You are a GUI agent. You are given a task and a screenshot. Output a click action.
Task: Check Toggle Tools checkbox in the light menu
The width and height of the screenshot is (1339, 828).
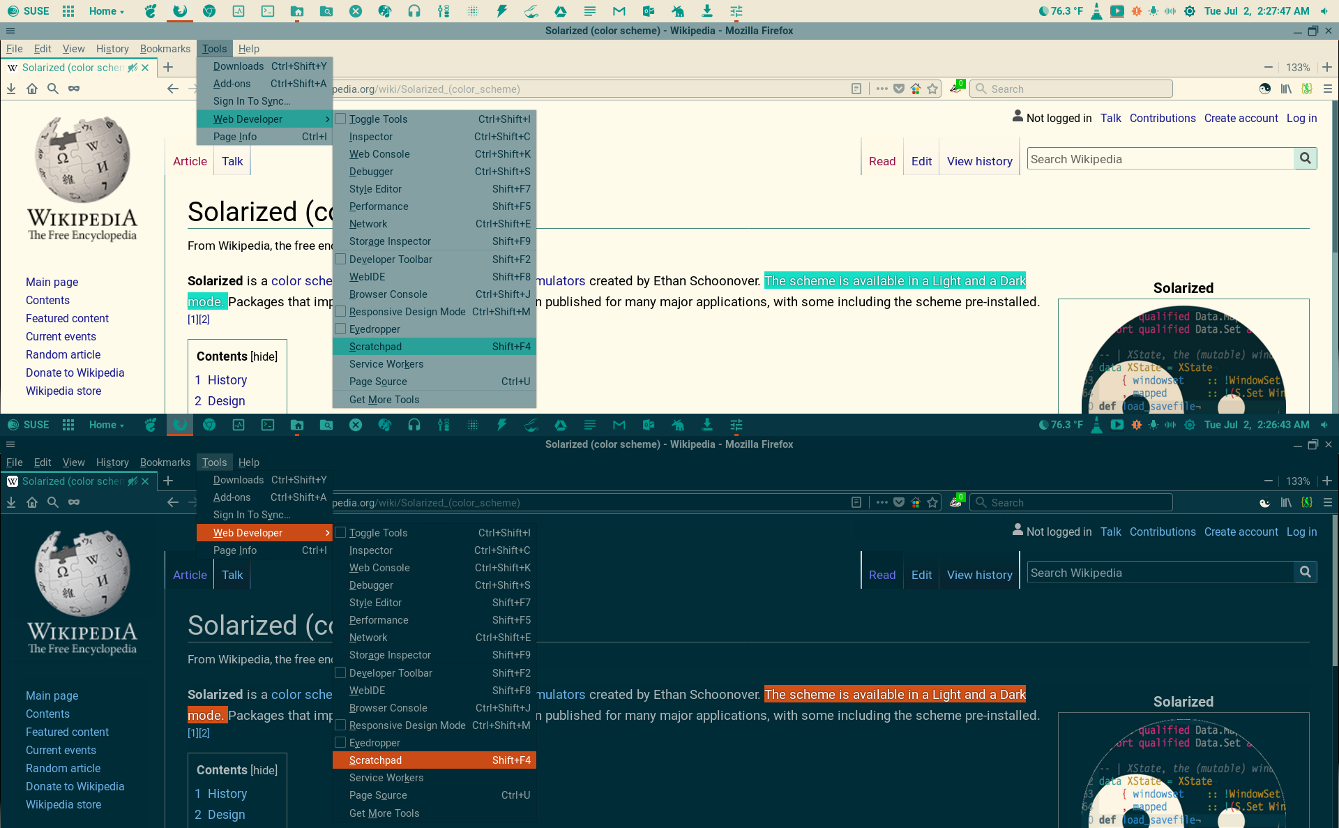coord(340,119)
